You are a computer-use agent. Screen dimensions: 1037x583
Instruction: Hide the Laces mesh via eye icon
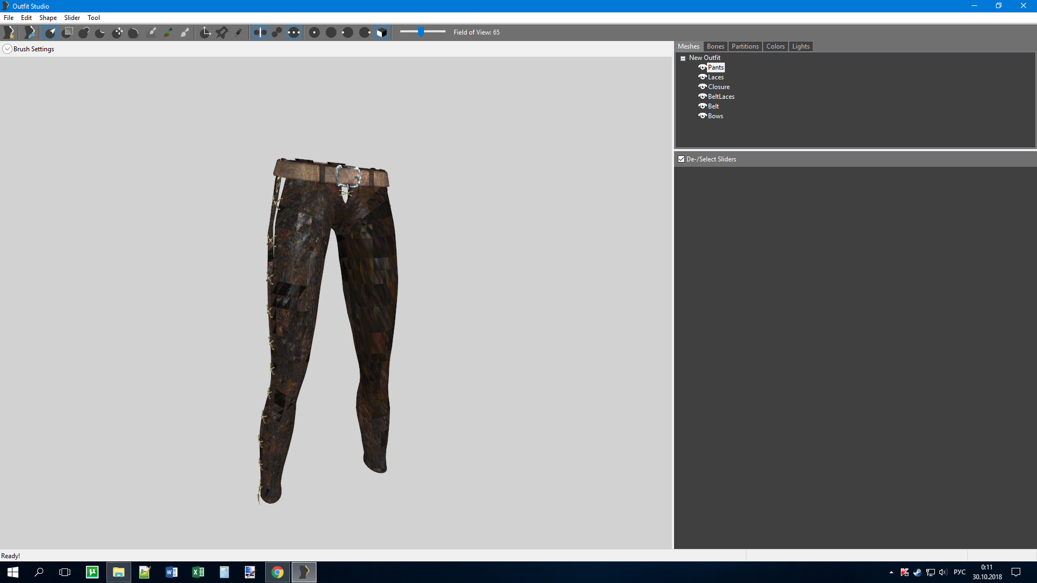coord(702,77)
